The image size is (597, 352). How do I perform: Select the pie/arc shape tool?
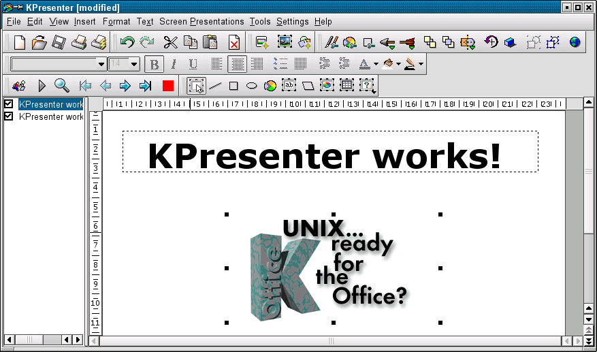pyautogui.click(x=270, y=86)
